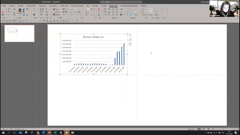Click the Notes button in the status bar
This screenshot has height=135, width=240.
(x=192, y=129)
